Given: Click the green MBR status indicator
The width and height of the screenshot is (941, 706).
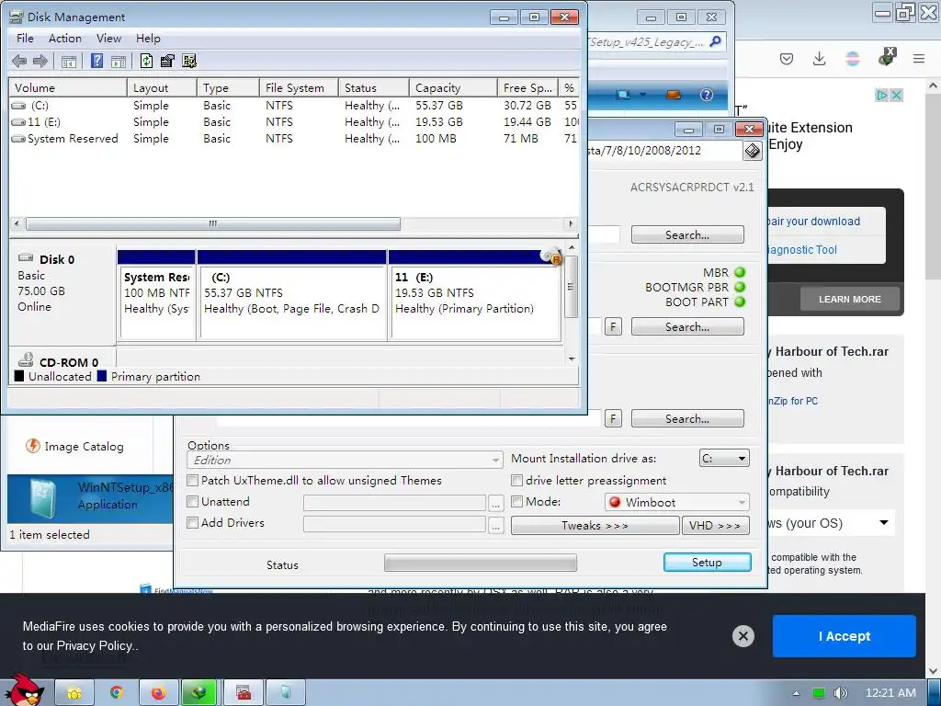Looking at the screenshot, I should [740, 272].
